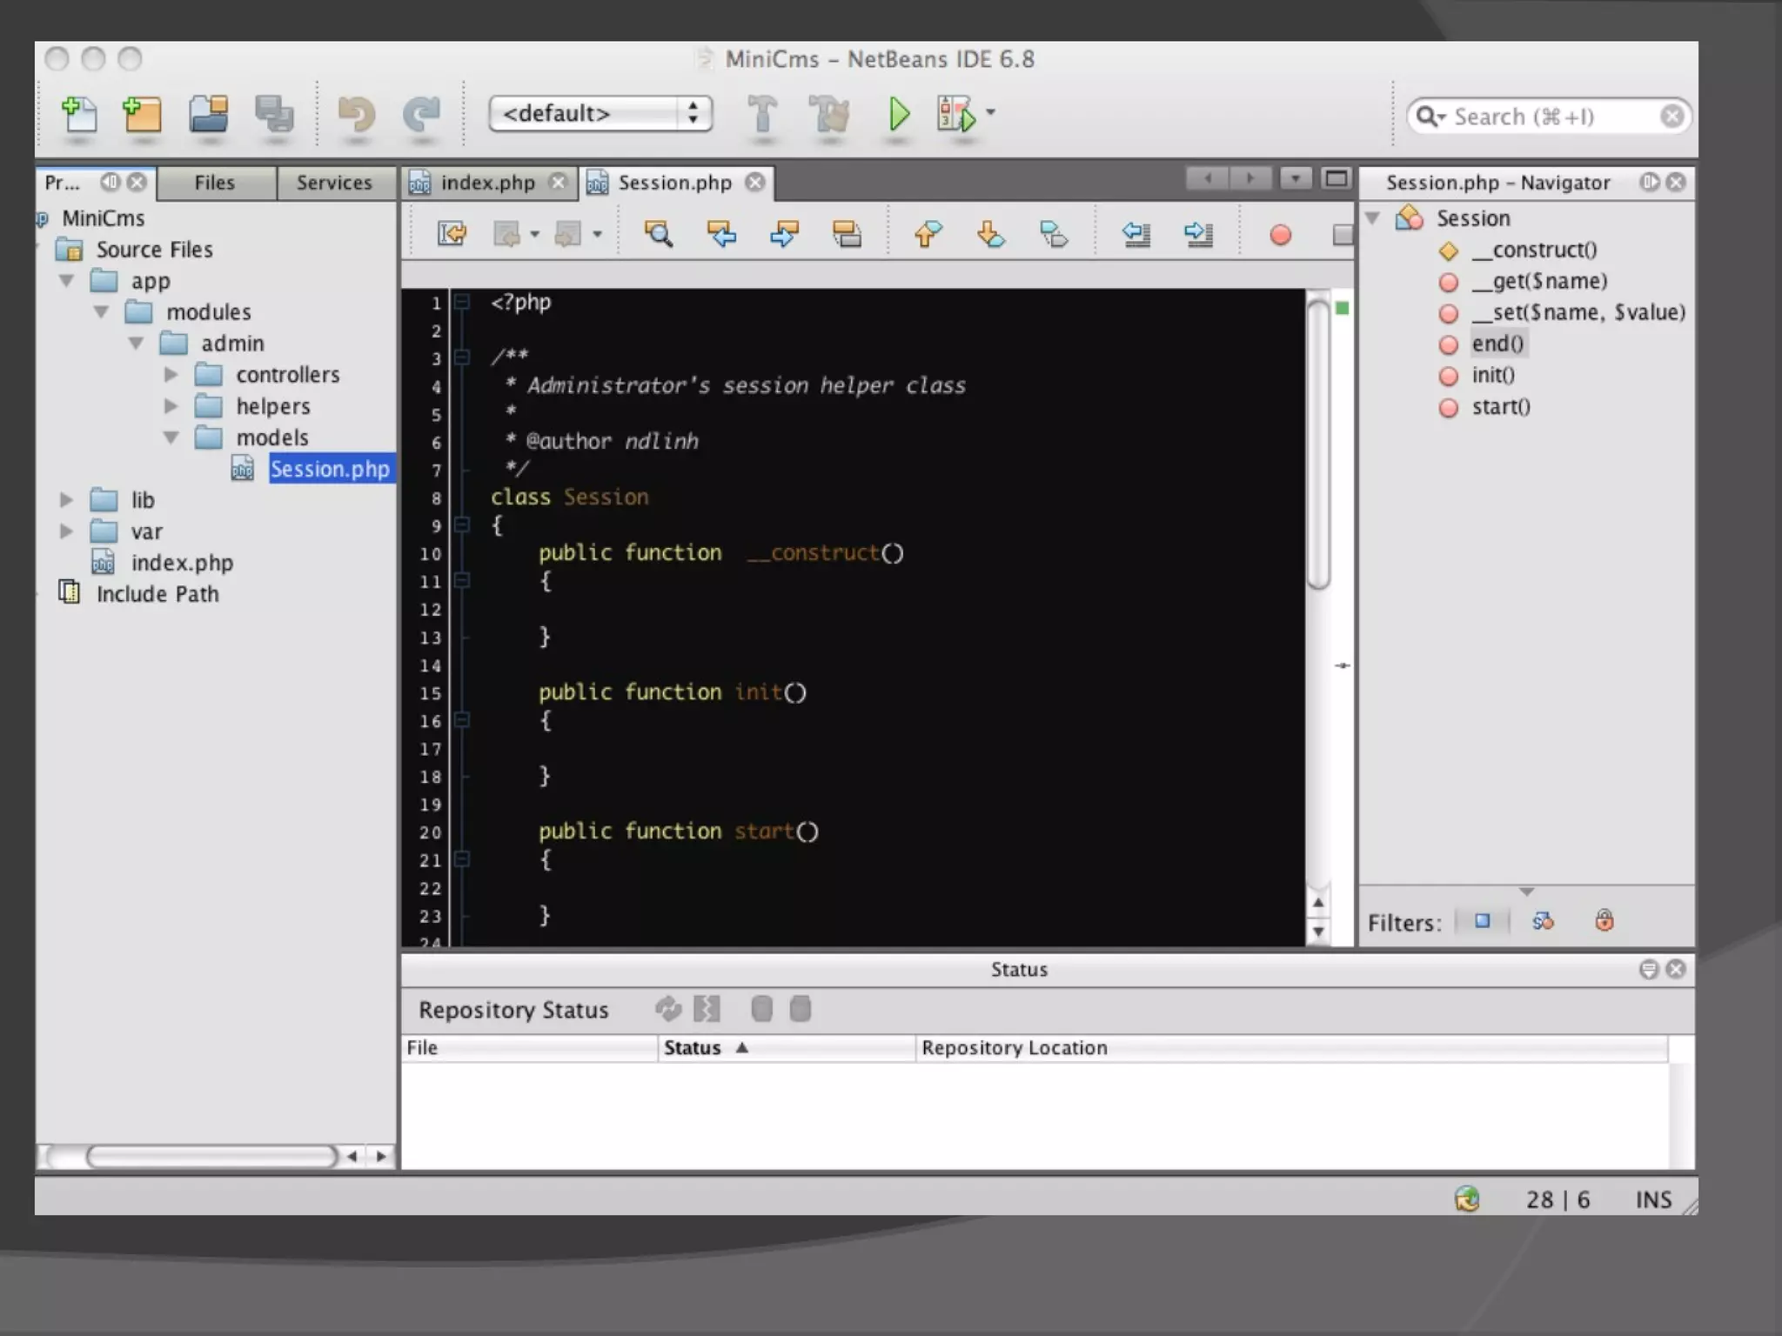
Task: Switch to the Files tab
Action: 214,183
